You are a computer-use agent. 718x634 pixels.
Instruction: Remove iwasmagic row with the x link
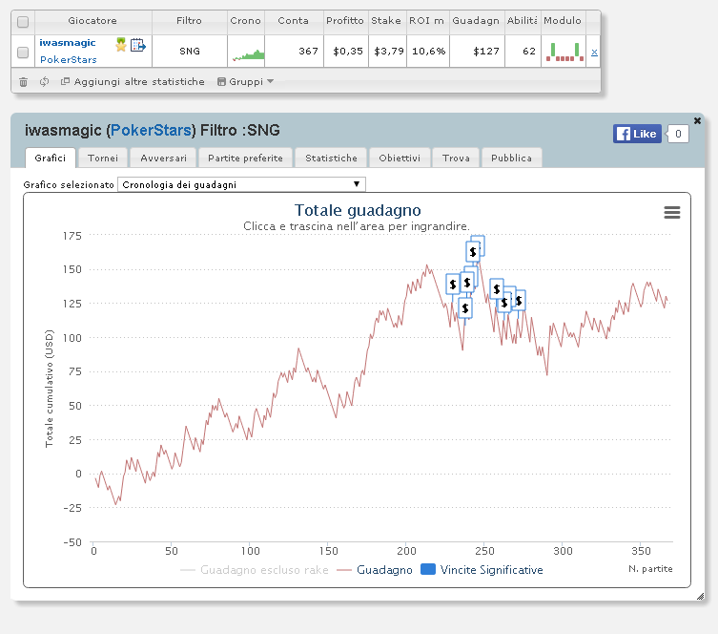pos(594,53)
